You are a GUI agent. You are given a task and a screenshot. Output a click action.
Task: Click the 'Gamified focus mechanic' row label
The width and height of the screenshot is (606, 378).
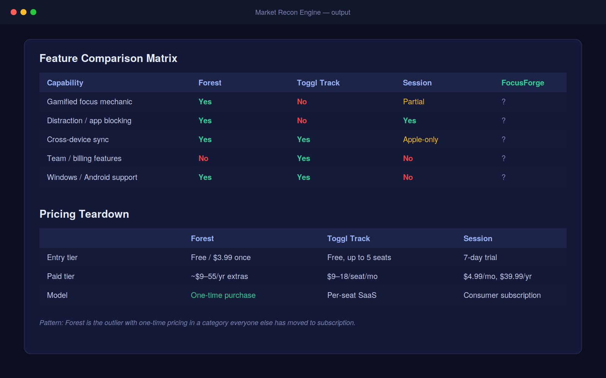pyautogui.click(x=90, y=102)
